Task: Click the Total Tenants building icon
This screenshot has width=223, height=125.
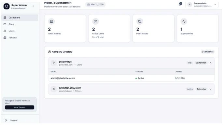Action: click(51, 21)
